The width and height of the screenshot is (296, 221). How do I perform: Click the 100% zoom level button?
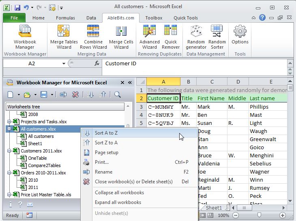point(223,215)
